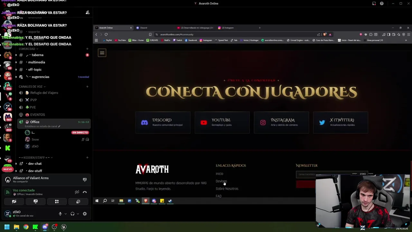Image resolution: width=412 pixels, height=232 pixels.
Task: Follow the Sobre Nosotros footer link
Action: [x=227, y=189]
